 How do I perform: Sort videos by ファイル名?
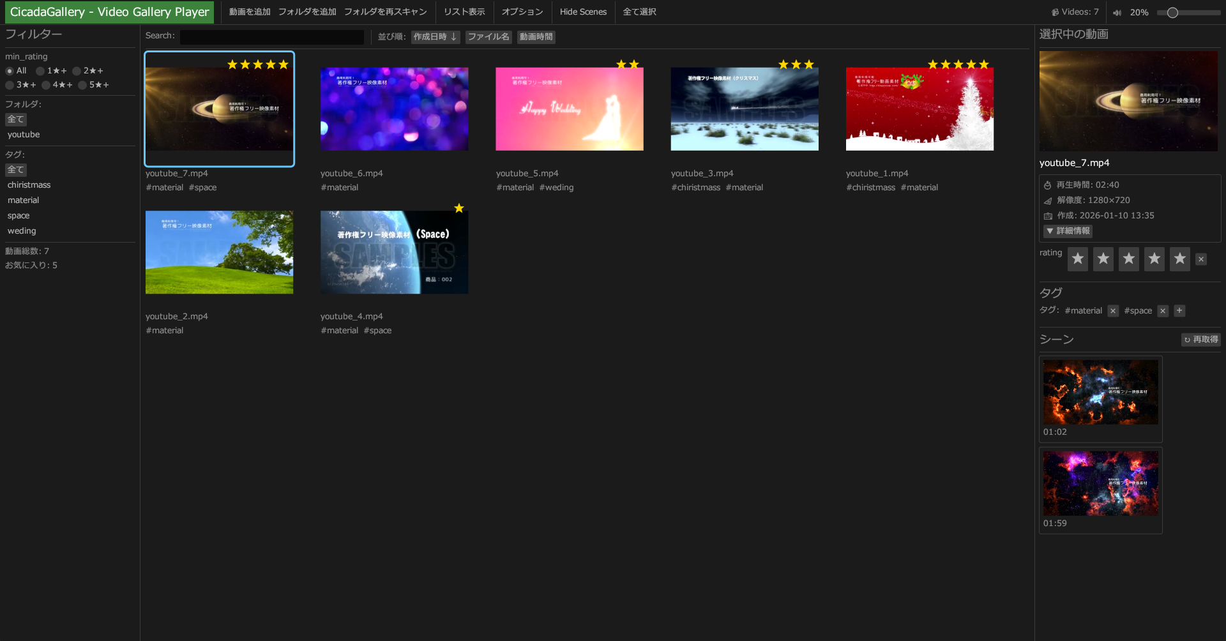488,37
